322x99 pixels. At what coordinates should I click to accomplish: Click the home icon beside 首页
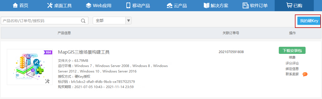pyautogui.click(x=15, y=5)
